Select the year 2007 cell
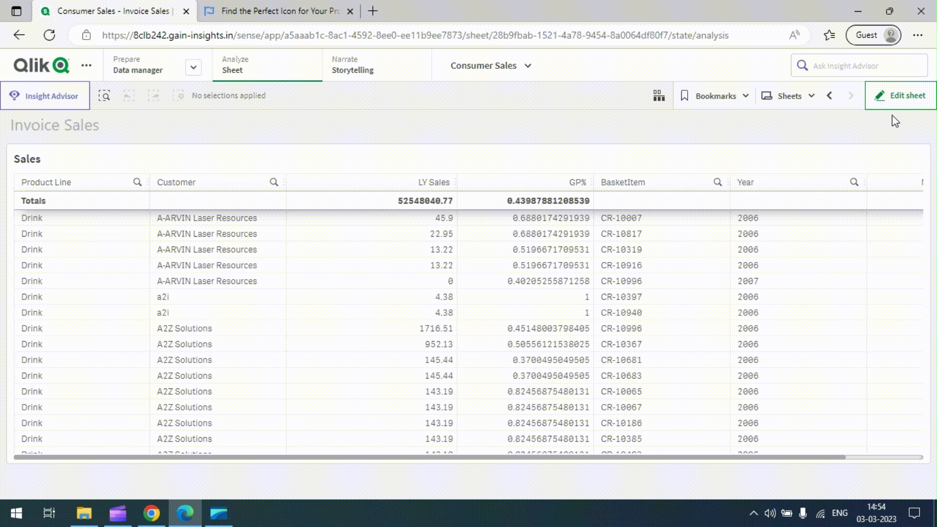 [x=748, y=281]
